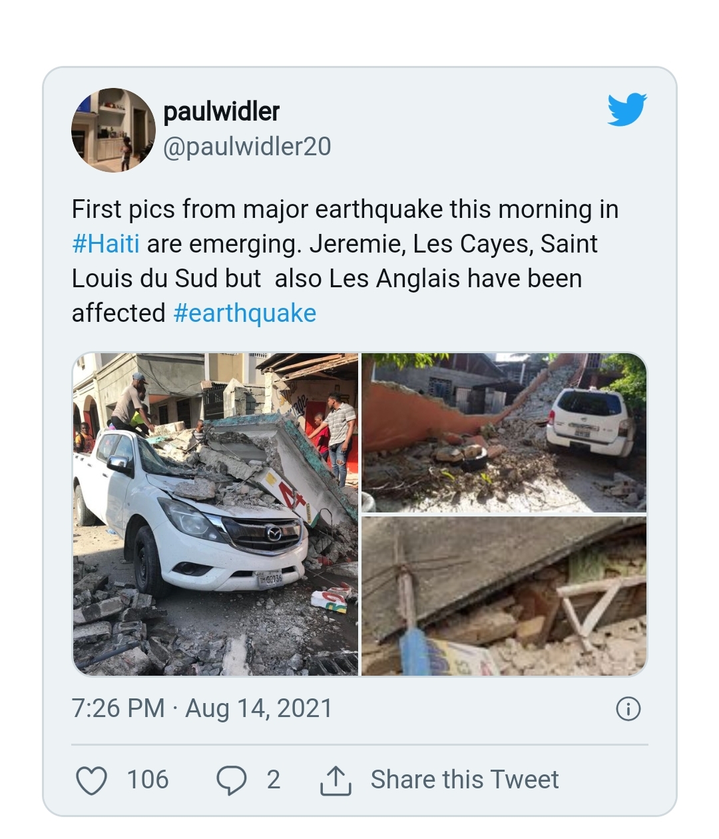Screen dimensions: 719x839
Task: Open replies via the speech bubble icon
Action: tap(231, 780)
